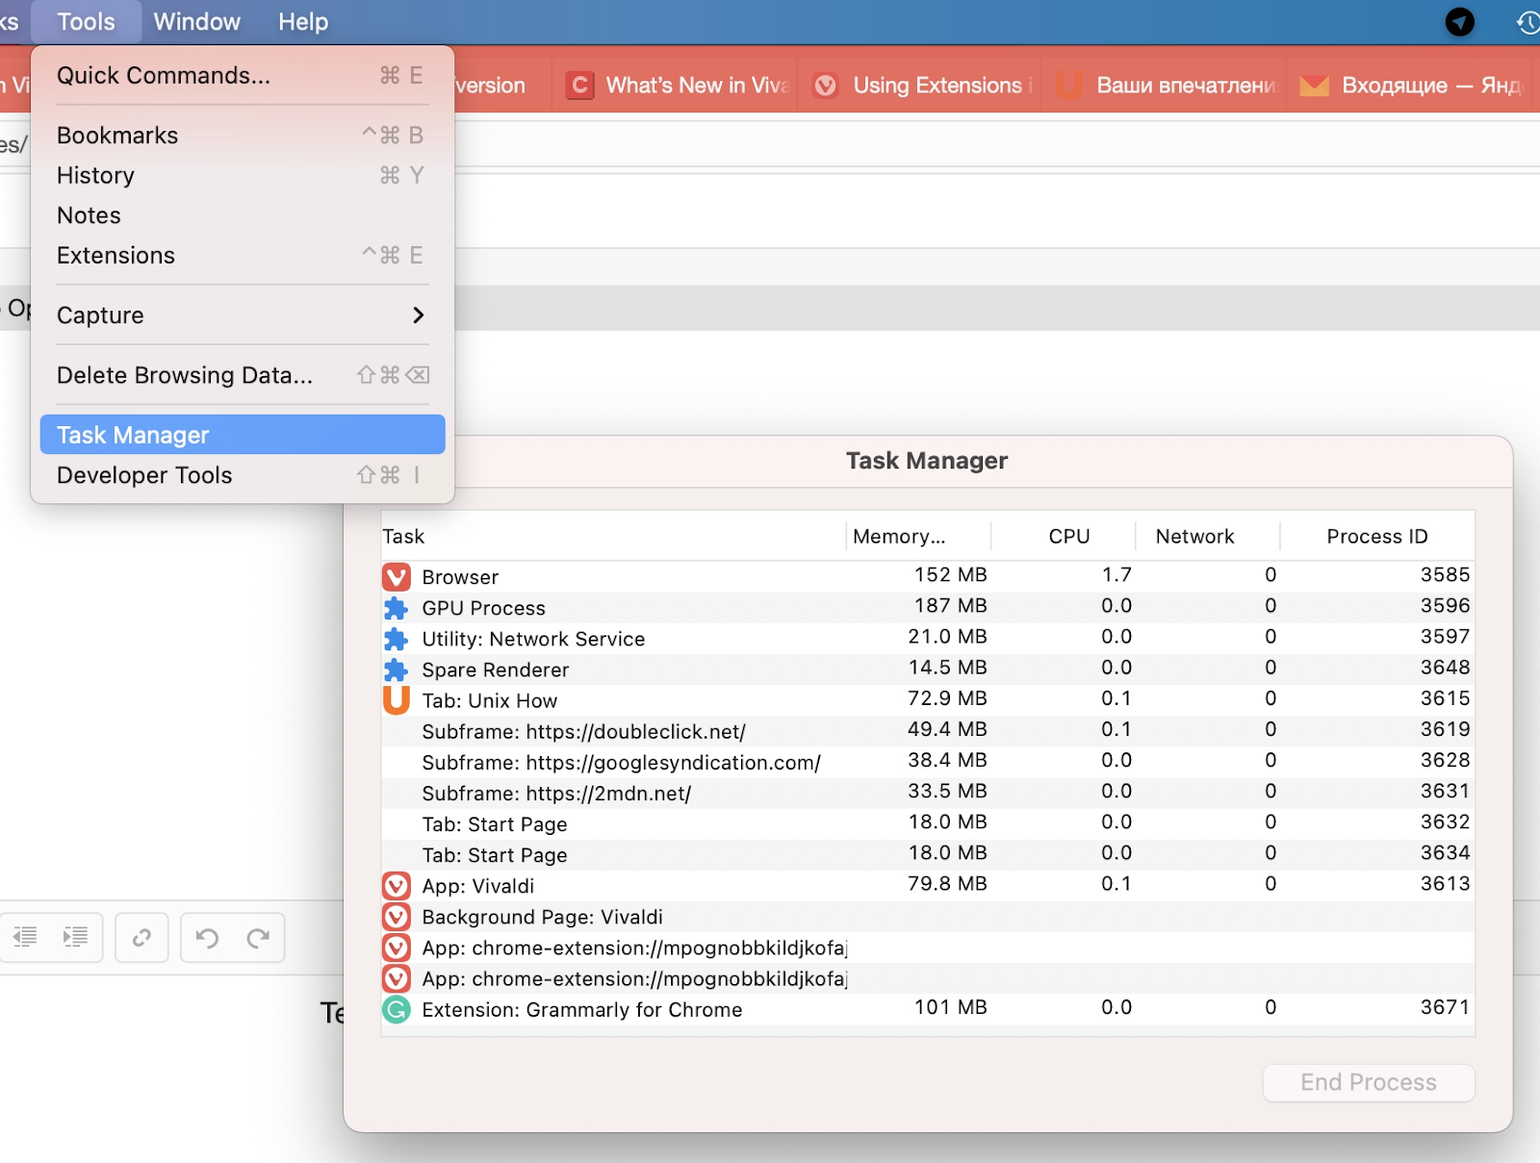Screen dimensions: 1540x1163
Task: Click the Vivaldi icon beside Background Page: Vivaldi
Action: pyautogui.click(x=396, y=917)
